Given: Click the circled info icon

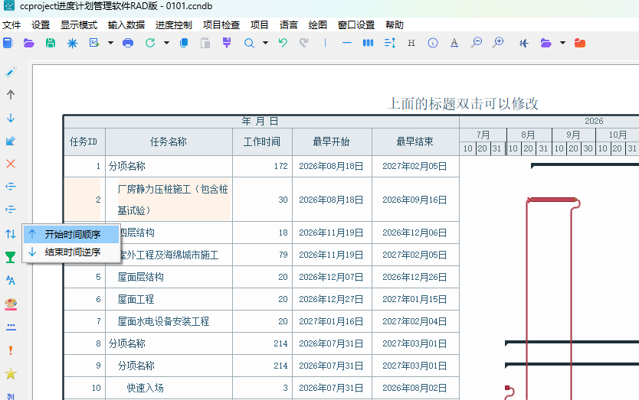Looking at the screenshot, I should tap(433, 43).
